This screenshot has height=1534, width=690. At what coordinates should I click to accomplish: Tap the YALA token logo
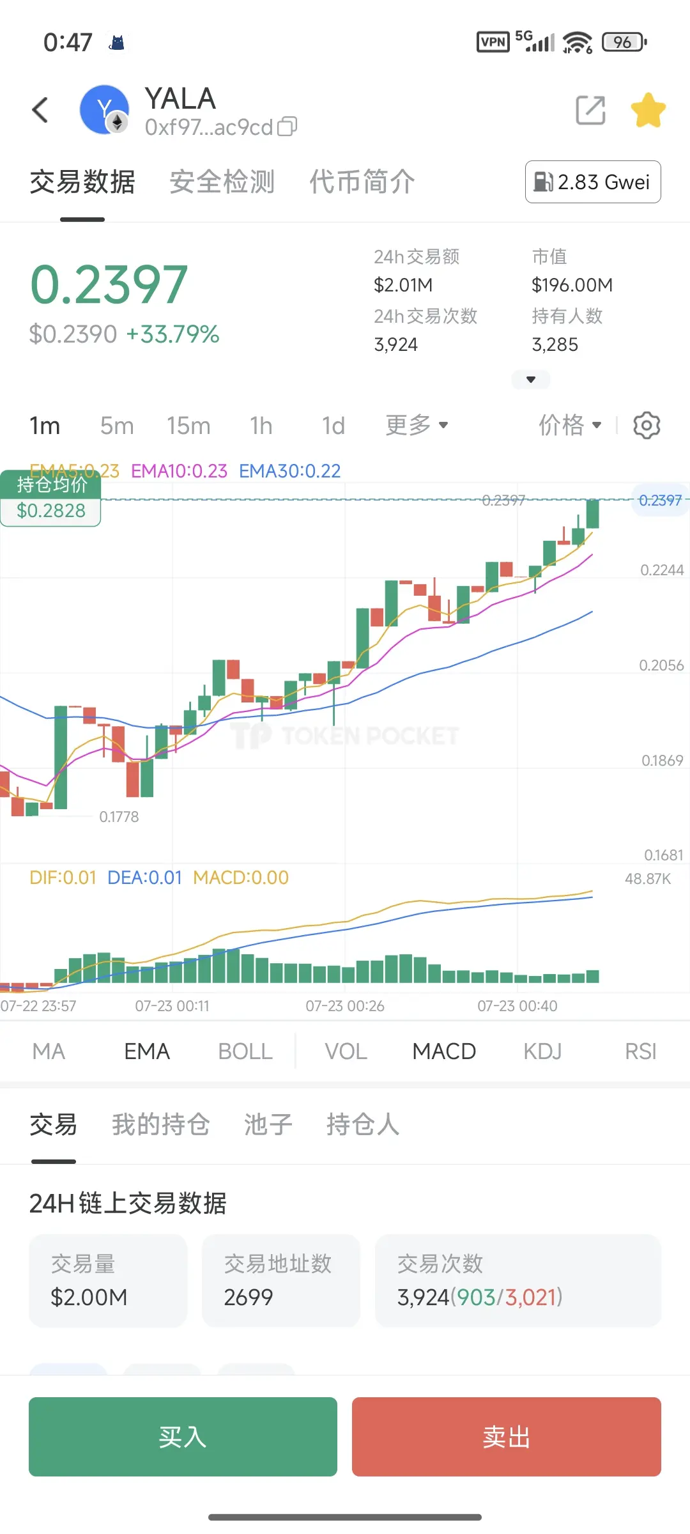(x=104, y=110)
